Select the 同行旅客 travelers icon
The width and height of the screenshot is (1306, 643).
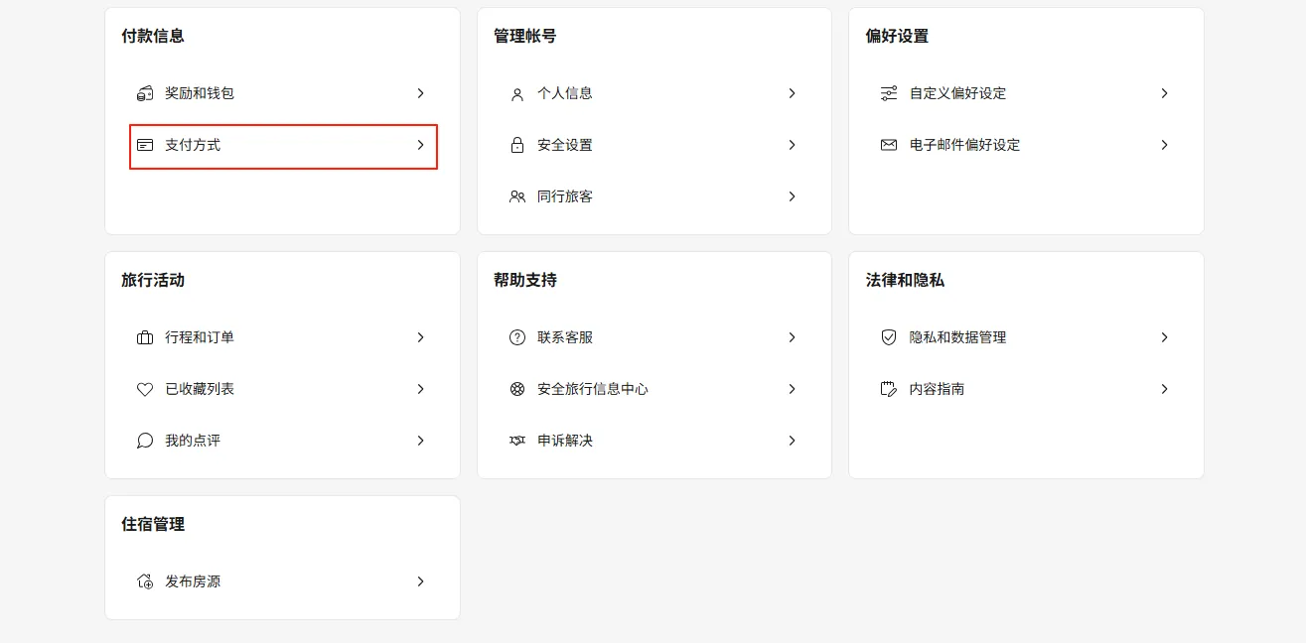tap(516, 196)
